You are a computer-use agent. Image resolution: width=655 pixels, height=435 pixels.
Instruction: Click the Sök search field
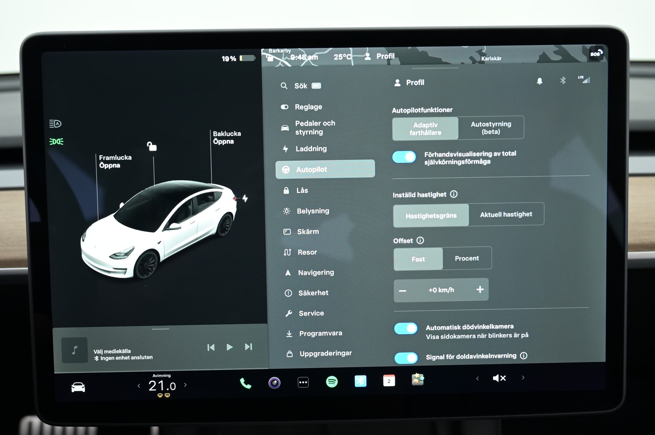coord(301,86)
